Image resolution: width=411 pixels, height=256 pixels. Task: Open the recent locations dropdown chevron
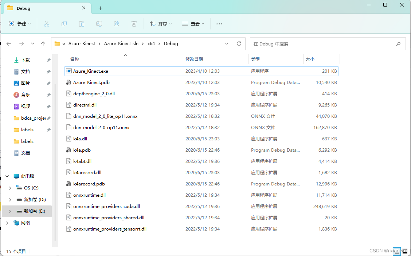[x=32, y=44]
